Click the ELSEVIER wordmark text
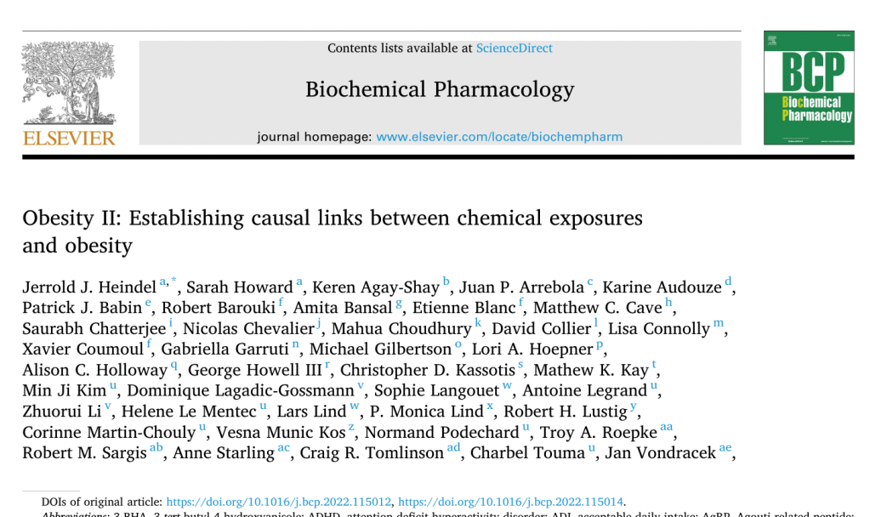The image size is (870, 517). tap(69, 139)
